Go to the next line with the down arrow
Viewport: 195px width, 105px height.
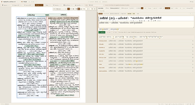[x=193, y=14]
